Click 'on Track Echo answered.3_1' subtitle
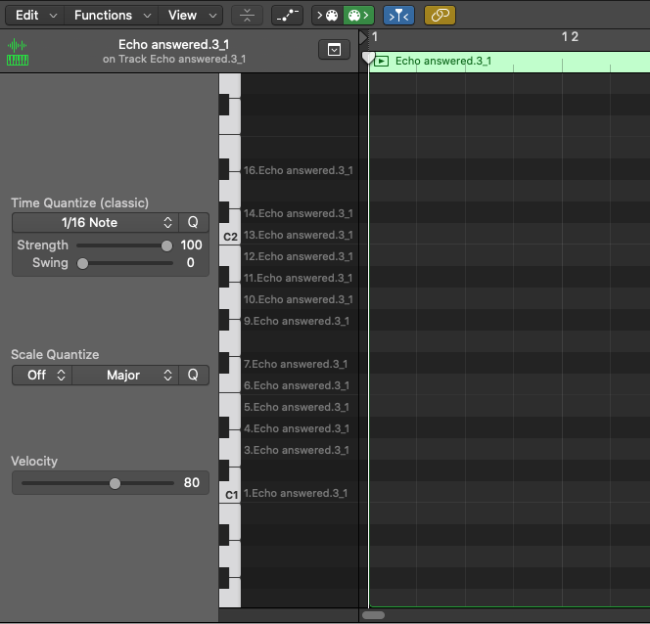The height and width of the screenshot is (624, 650). [x=174, y=60]
